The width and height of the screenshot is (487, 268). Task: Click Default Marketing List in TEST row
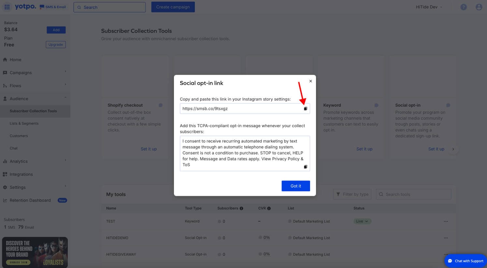click(311, 221)
